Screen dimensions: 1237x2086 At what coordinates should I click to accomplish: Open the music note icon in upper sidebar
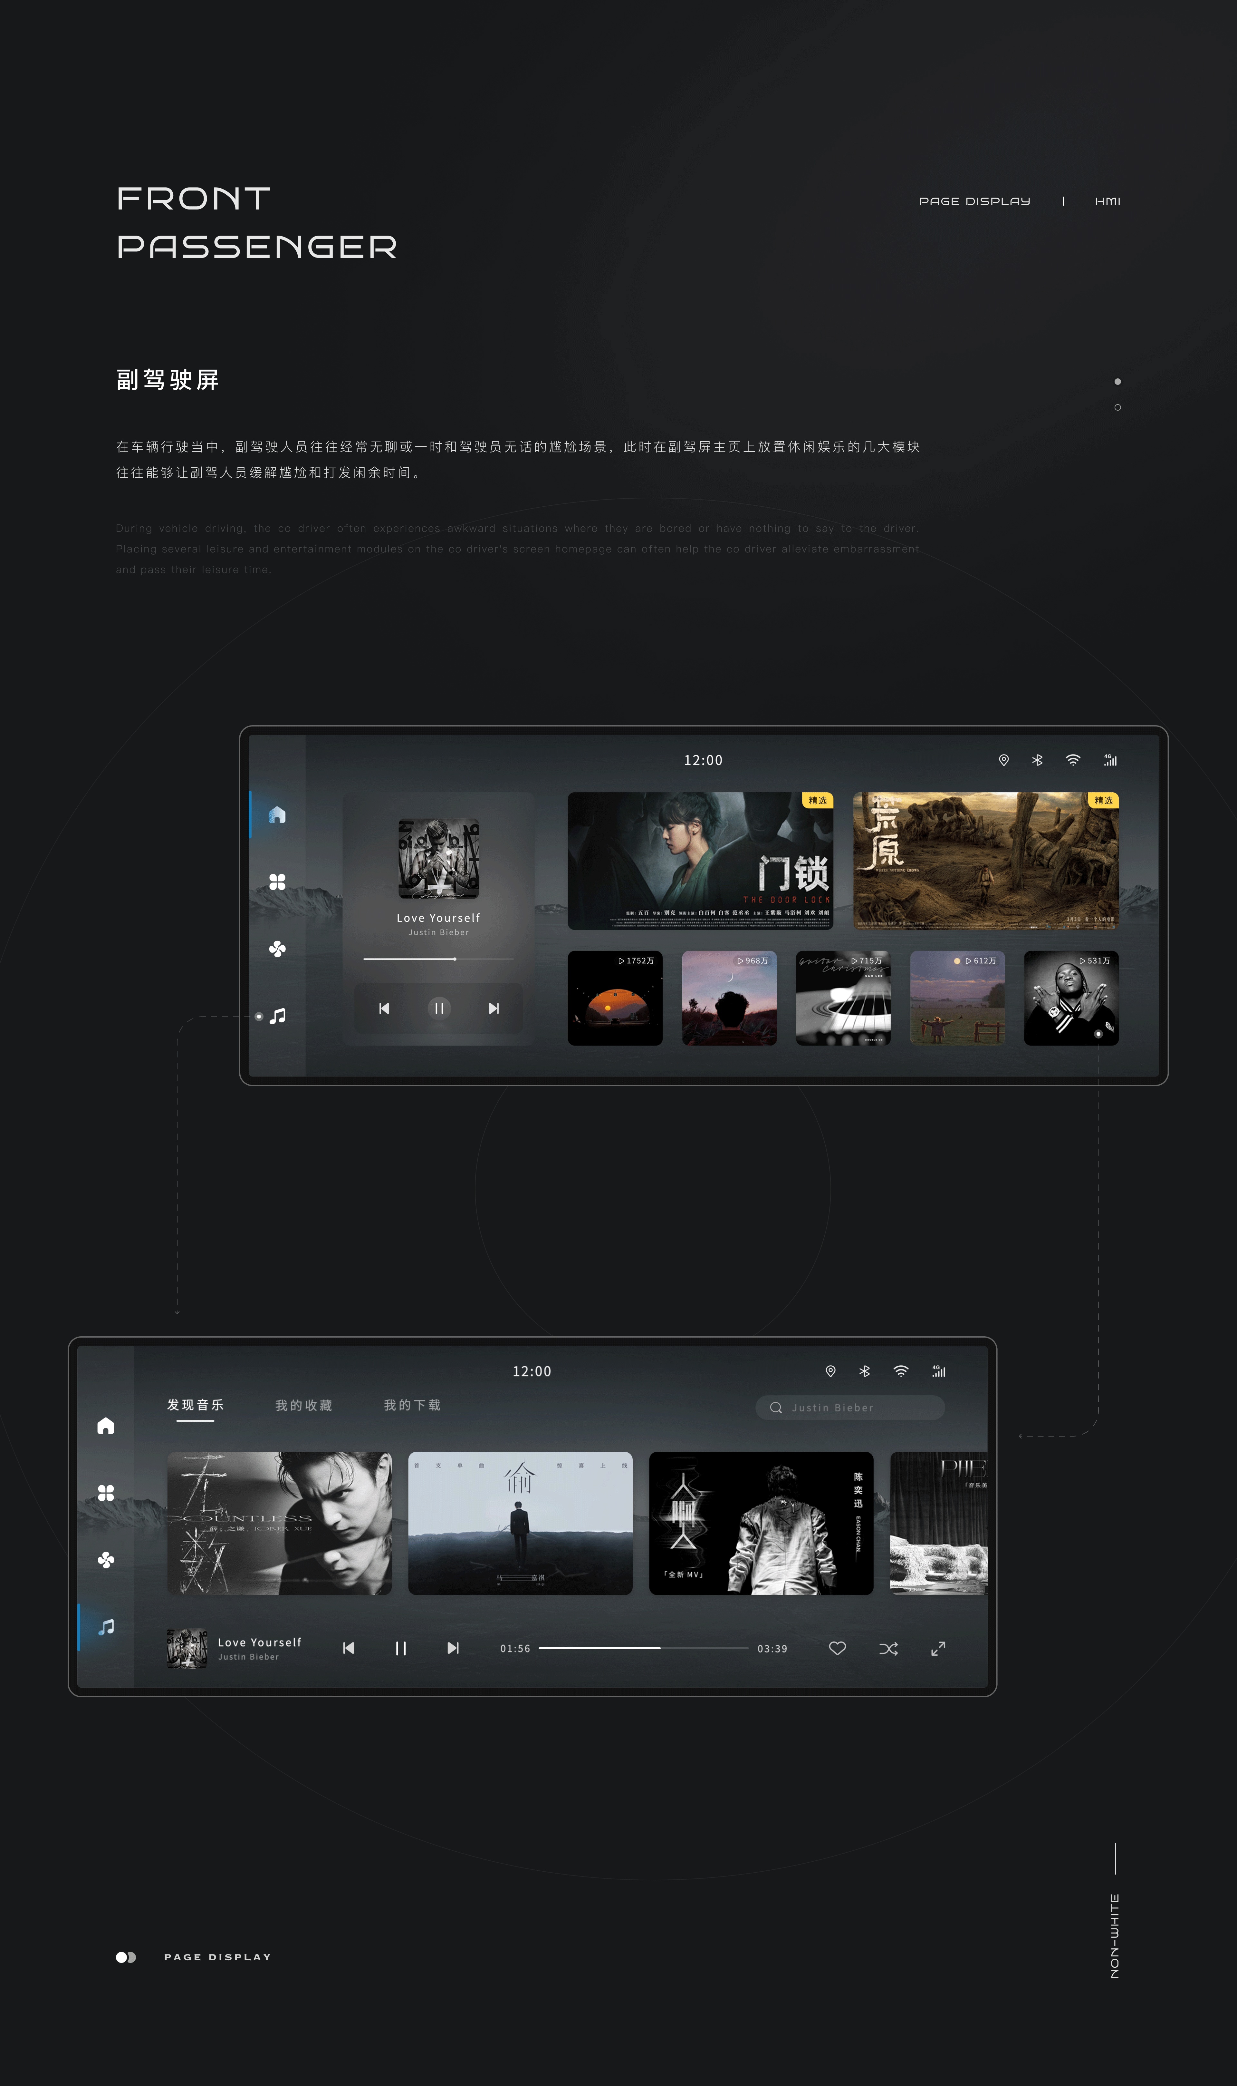pyautogui.click(x=278, y=1016)
